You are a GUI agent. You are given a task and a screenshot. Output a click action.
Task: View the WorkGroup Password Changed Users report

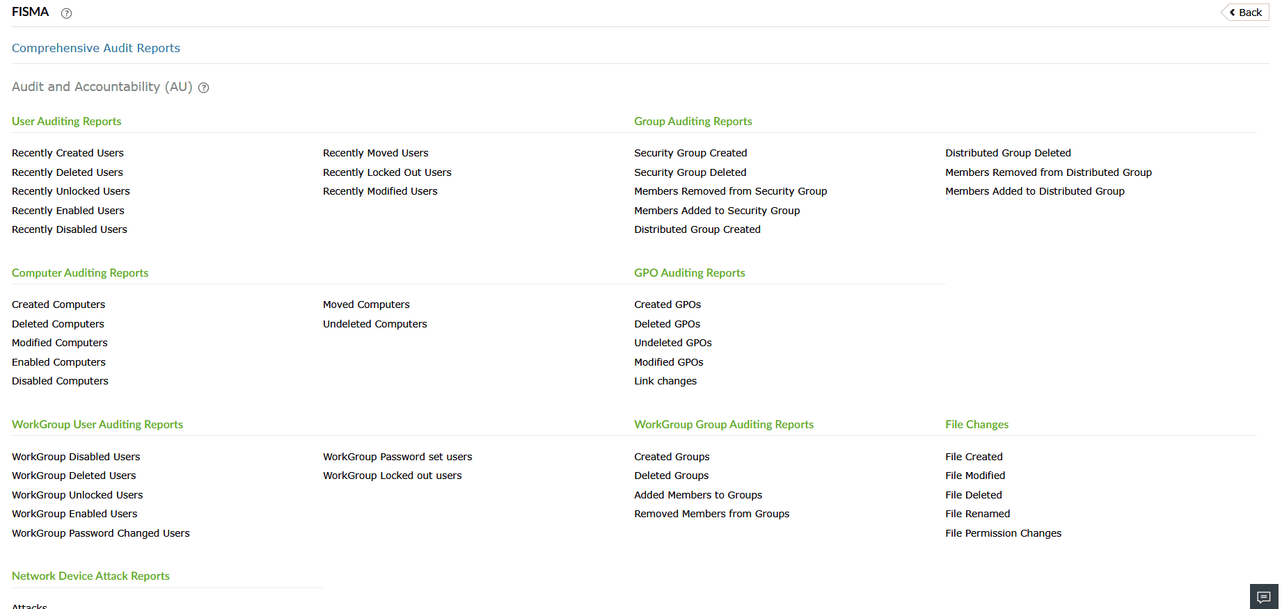pyautogui.click(x=100, y=533)
